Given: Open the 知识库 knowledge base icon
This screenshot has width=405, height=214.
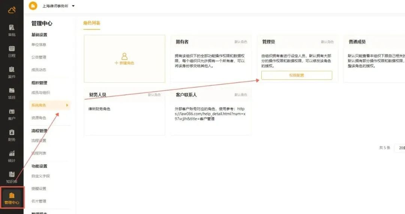Looking at the screenshot, I should [x=12, y=177].
